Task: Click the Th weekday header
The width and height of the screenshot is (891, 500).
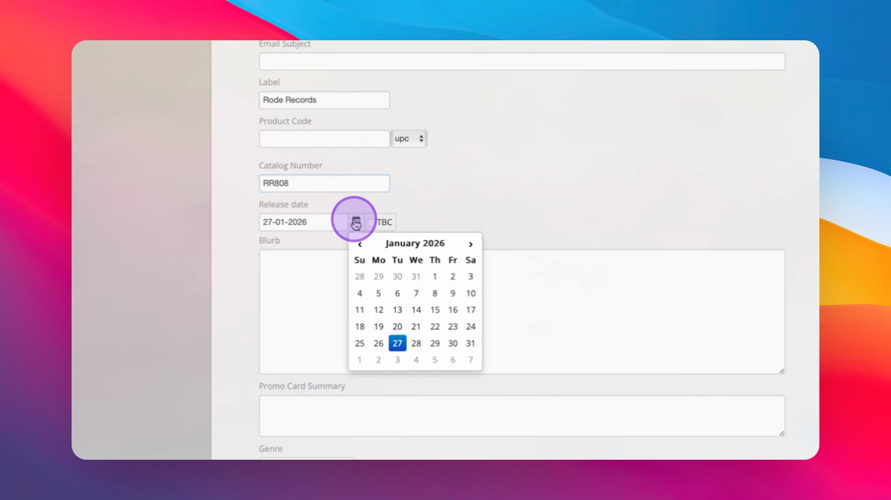Action: pos(434,260)
